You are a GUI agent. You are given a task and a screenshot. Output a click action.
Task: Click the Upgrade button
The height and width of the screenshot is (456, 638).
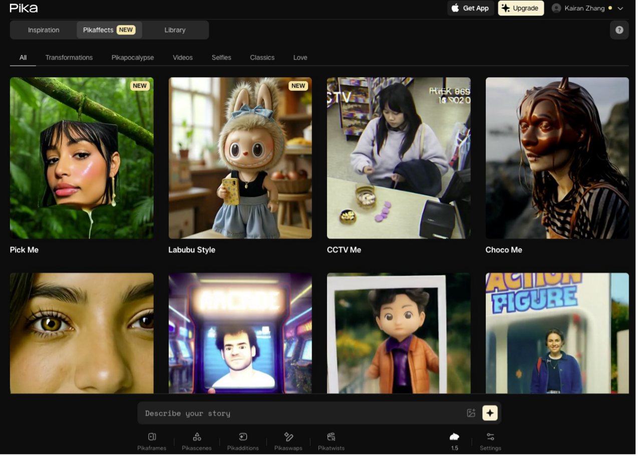coord(520,8)
